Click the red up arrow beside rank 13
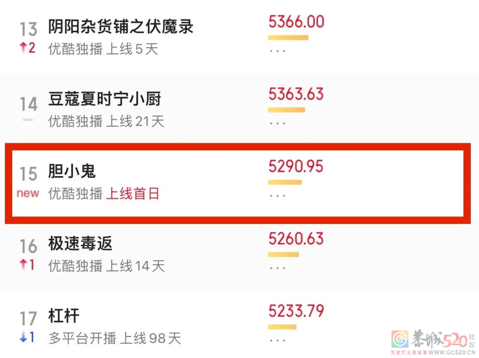Viewport: 479px width, 358px height. pos(23,48)
